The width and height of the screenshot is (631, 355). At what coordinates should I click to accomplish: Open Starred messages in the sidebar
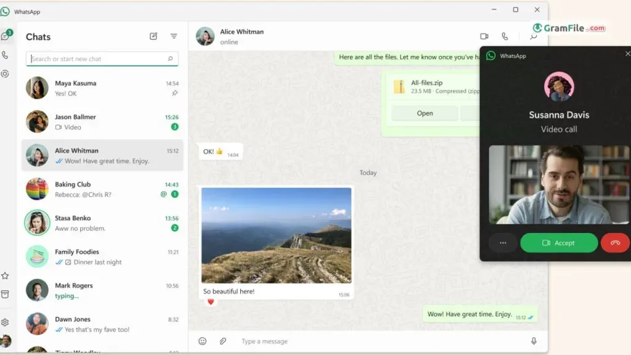(x=5, y=275)
